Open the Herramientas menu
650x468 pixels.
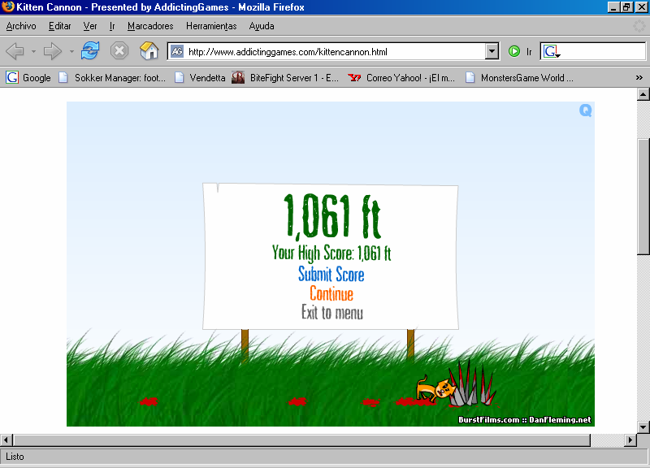point(211,26)
